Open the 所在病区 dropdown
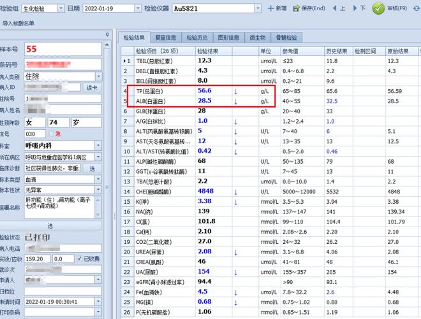Image resolution: width=421 pixels, height=319 pixels. coord(98,157)
